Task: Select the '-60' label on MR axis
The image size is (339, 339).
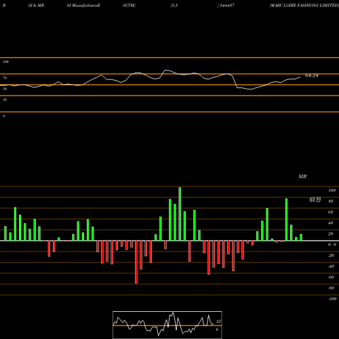Action: pyautogui.click(x=331, y=277)
